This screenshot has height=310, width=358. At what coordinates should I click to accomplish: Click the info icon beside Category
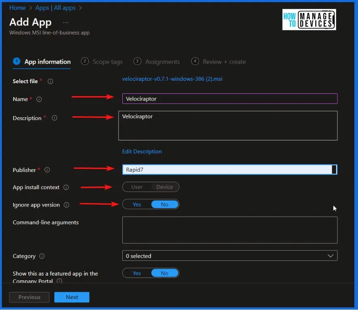click(42, 256)
